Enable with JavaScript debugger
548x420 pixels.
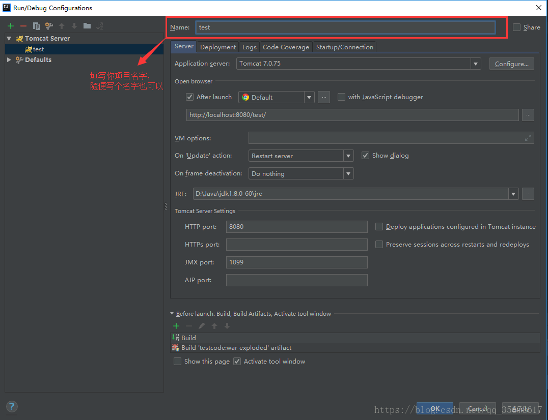click(341, 97)
